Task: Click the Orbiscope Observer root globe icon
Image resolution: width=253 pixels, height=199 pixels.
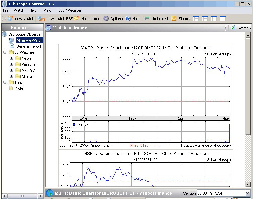Action: 5,34
